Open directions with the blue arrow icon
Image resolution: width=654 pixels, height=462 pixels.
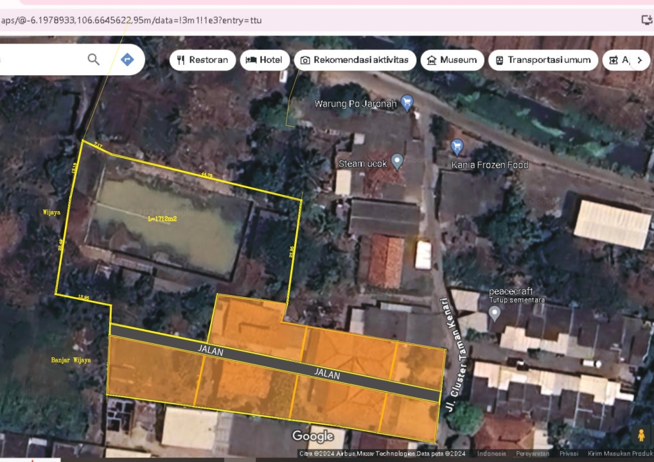point(127,60)
